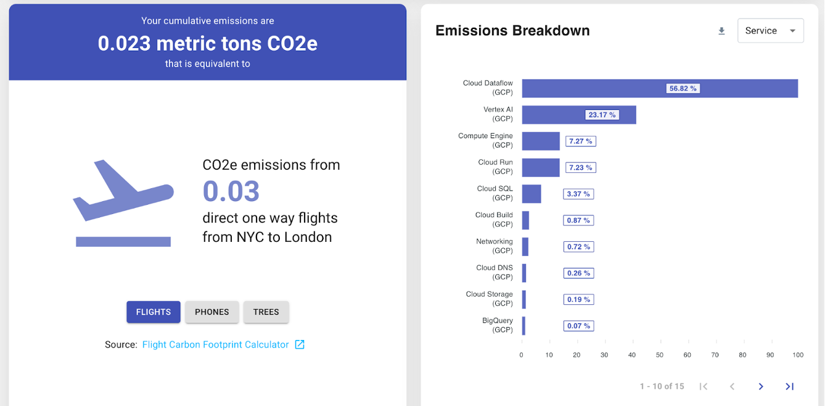Jump to first page of breakdown
The height and width of the screenshot is (406, 825).
704,386
